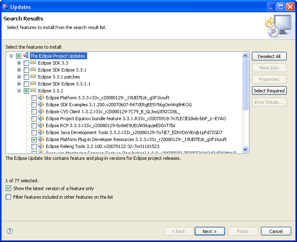Collapse the Eclipse 3.3.2 node

(x=19, y=90)
